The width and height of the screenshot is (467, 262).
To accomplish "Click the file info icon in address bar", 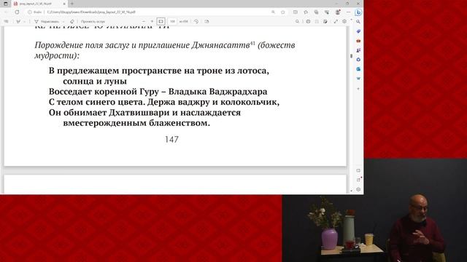I will coord(29,12).
